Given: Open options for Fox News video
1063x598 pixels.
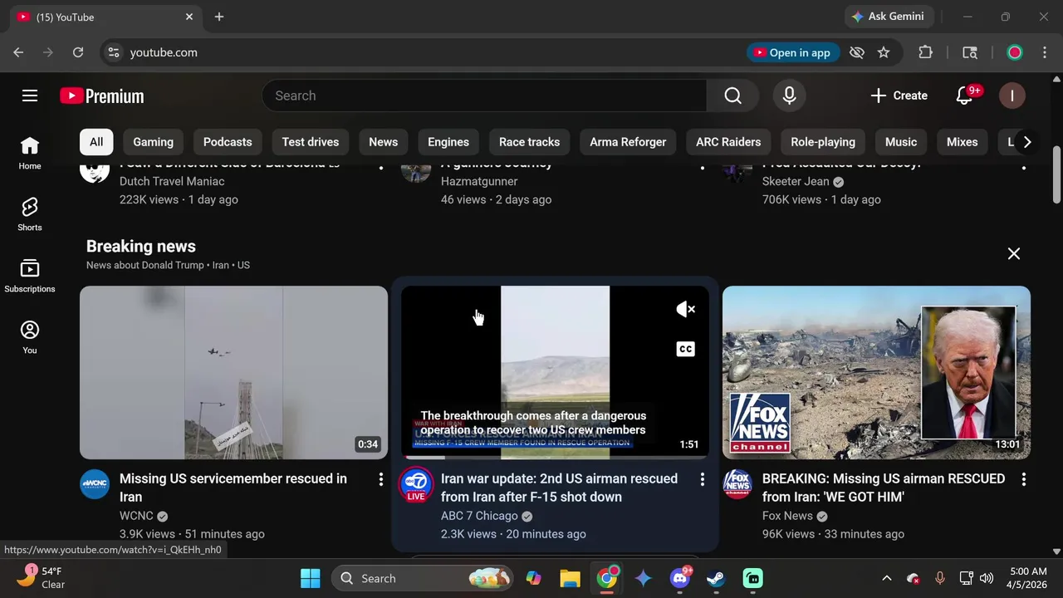Looking at the screenshot, I should pos(1024,479).
